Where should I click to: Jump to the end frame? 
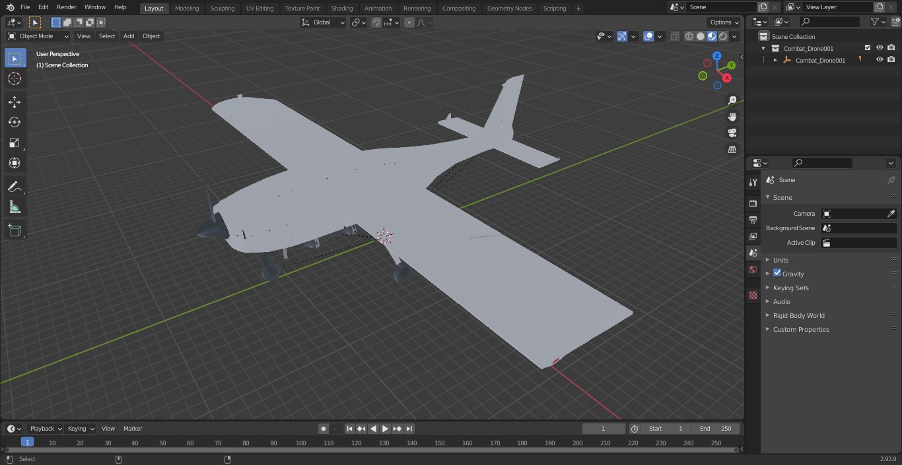click(x=409, y=429)
